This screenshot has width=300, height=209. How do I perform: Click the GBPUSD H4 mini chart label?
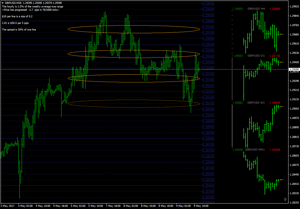[x=256, y=9]
